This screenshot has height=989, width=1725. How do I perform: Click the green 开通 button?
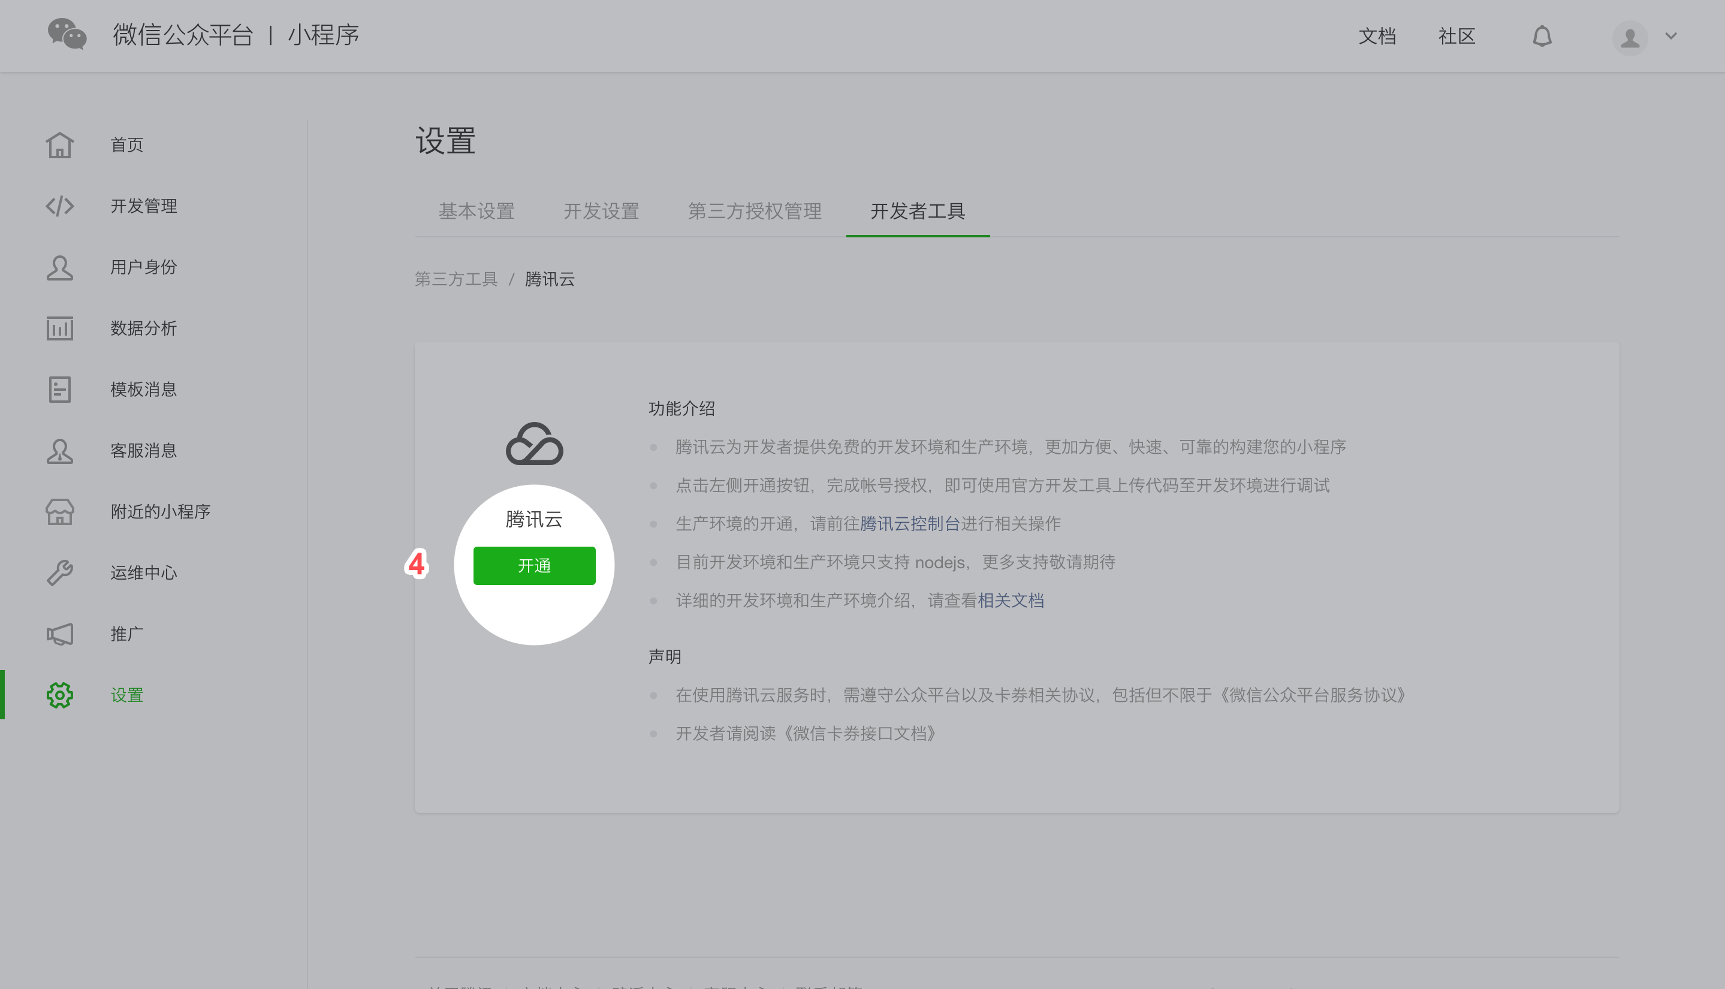coord(534,565)
